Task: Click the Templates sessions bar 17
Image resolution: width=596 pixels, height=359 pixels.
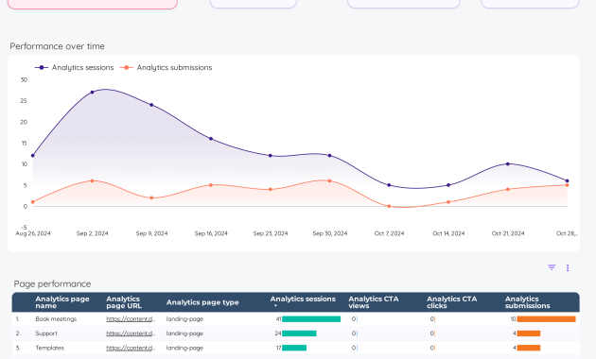Action: [x=294, y=348]
